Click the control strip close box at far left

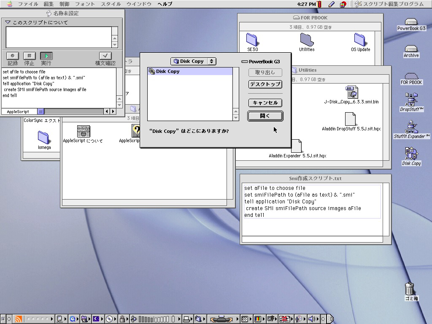click(x=3, y=319)
